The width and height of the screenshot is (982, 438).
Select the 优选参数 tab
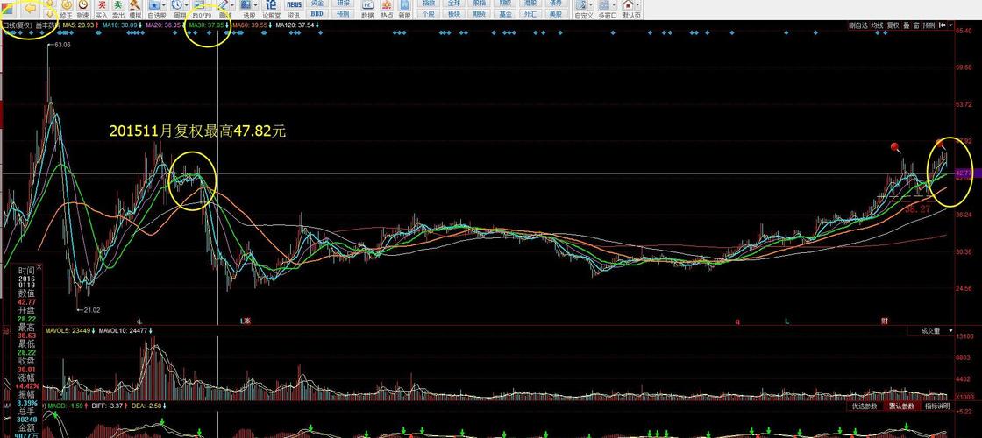(865, 406)
